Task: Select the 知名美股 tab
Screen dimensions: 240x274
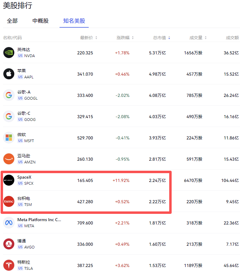Action: coord(74,21)
